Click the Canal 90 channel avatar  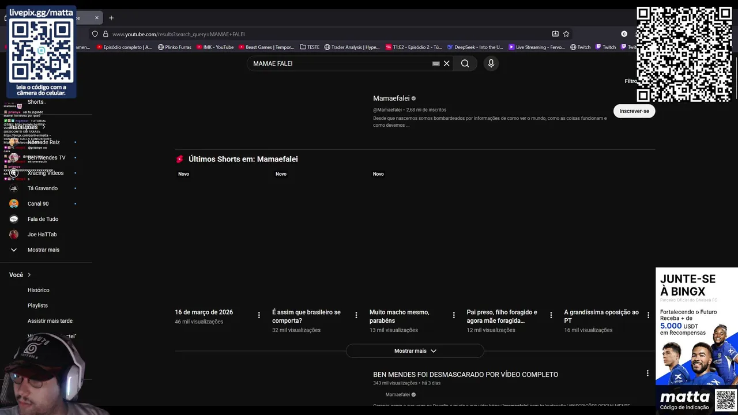(x=14, y=203)
